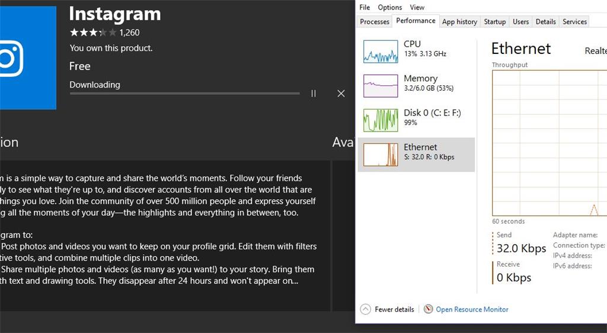This screenshot has height=333, width=607.
Task: Pause the Instagram download
Action: coord(314,94)
